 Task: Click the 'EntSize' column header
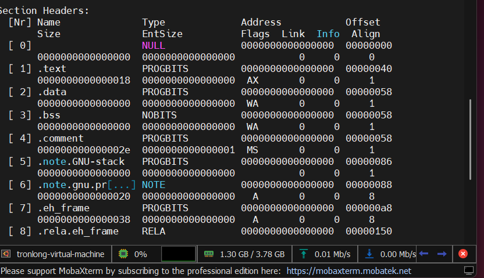[162, 34]
